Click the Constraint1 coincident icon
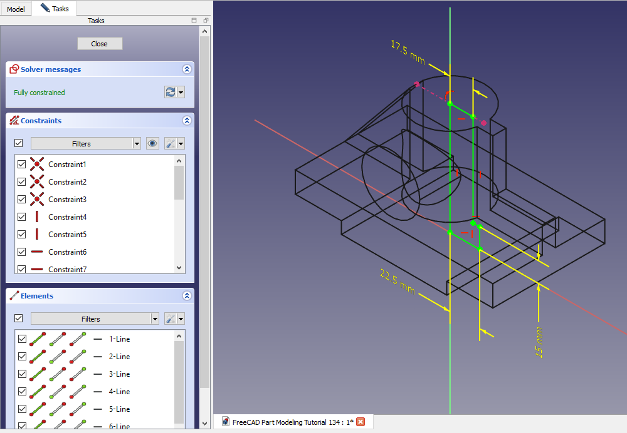Image resolution: width=627 pixels, height=433 pixels. [37, 165]
